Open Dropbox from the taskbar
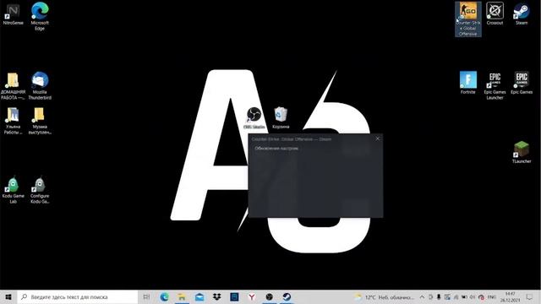 (216, 296)
